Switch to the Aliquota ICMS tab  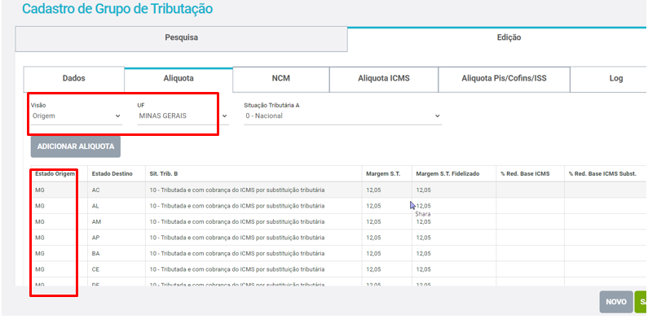click(x=384, y=79)
